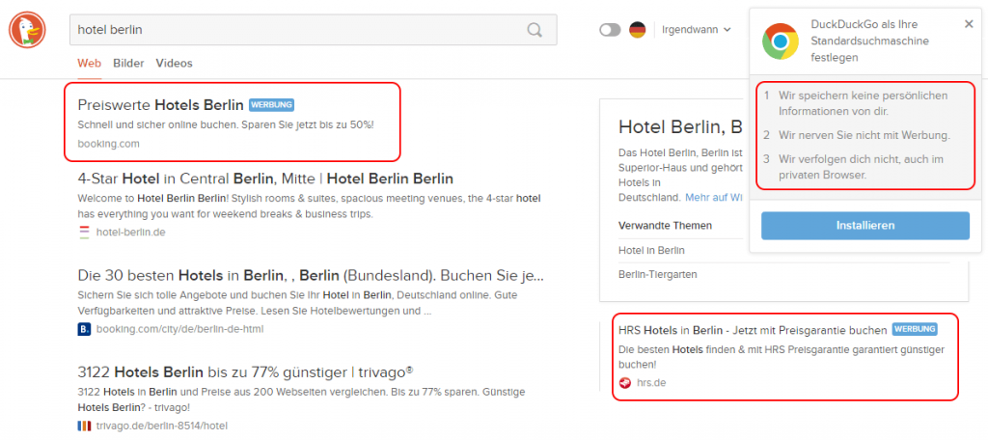Click the hotel-berlin.de favicon
This screenshot has height=440, width=988.
(x=84, y=232)
